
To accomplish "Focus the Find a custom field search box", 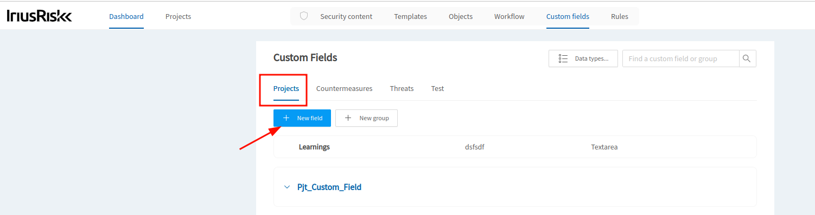I will (x=680, y=58).
